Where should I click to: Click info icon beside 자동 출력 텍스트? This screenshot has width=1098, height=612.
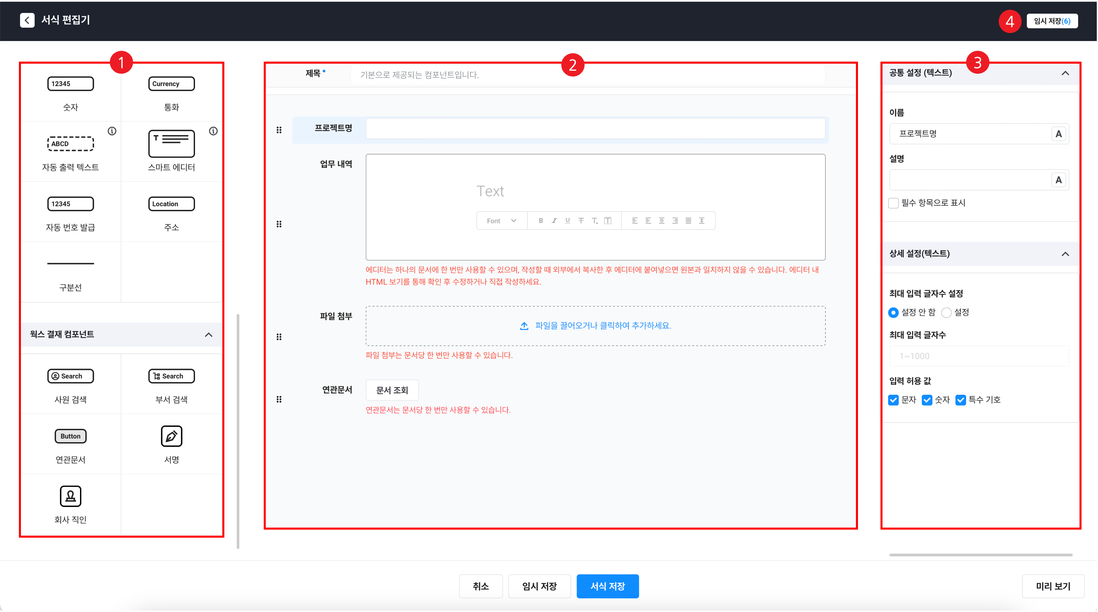[112, 131]
